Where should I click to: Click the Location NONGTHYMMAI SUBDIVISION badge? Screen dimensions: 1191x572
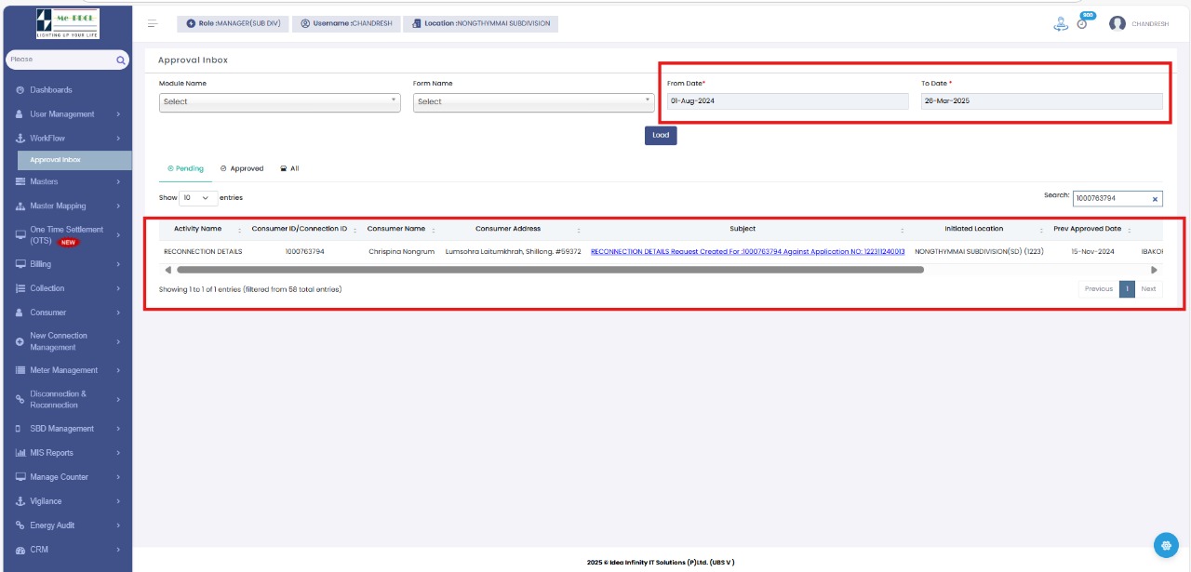(x=481, y=23)
